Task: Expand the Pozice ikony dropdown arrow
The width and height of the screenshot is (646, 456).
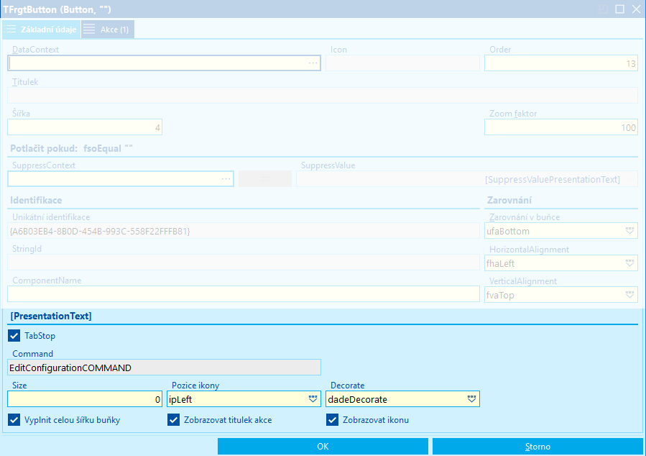Action: (x=313, y=399)
